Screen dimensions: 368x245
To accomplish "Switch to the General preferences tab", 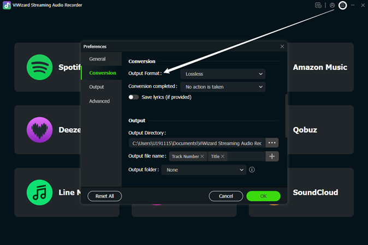I will [x=97, y=59].
